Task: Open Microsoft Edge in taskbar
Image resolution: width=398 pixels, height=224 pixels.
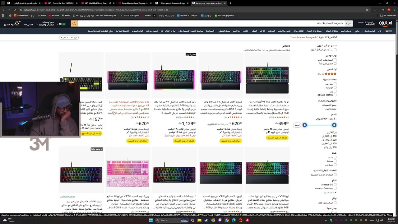Action: [x=234, y=220]
